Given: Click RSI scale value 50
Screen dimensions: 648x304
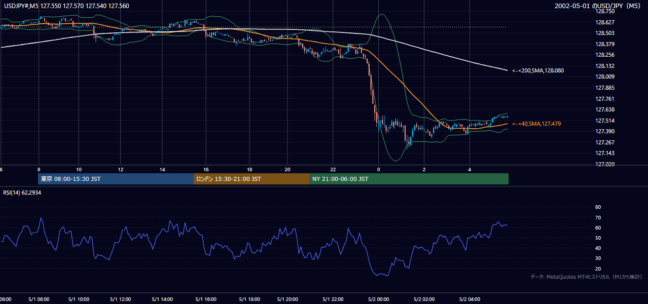Looking at the screenshot, I should (598, 238).
